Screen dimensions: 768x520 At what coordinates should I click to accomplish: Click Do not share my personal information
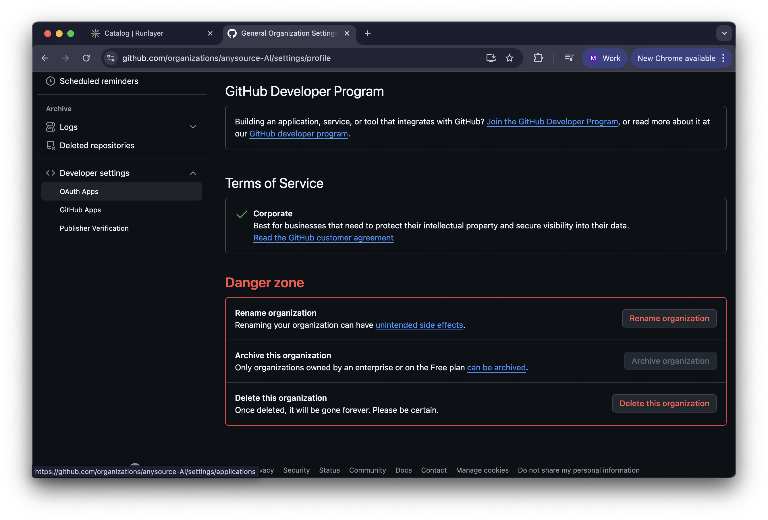click(579, 470)
